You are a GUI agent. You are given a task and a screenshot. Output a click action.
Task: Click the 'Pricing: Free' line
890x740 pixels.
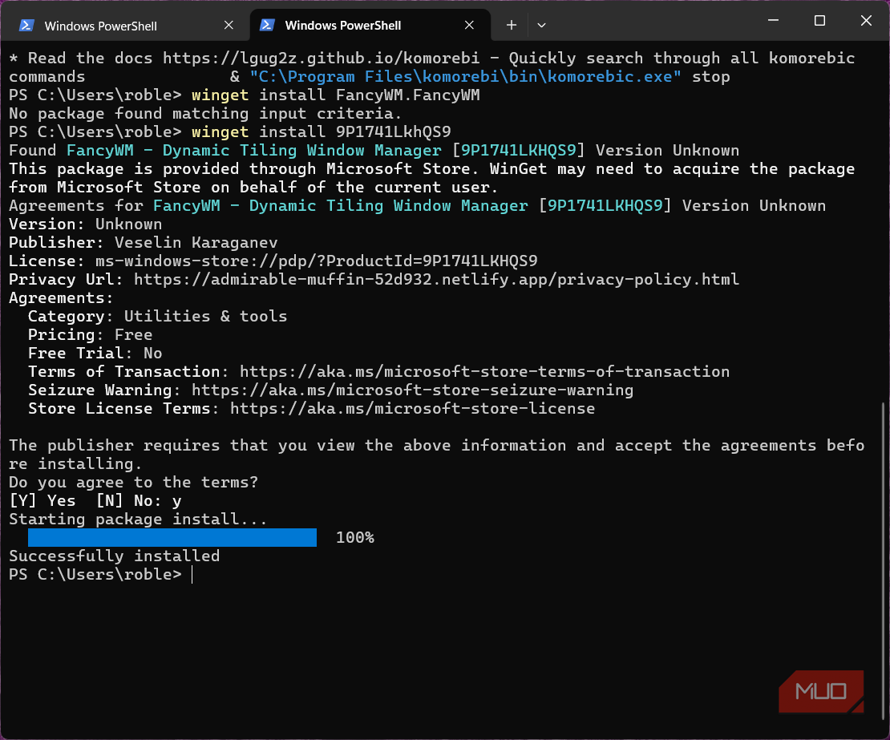click(x=91, y=335)
